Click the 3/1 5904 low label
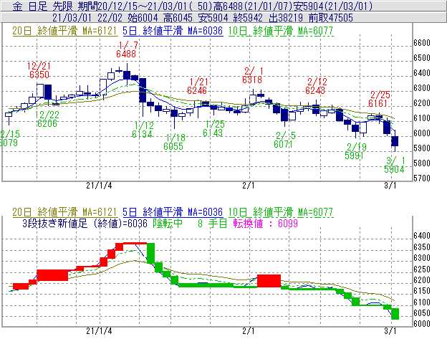447x339 pixels. (395, 165)
